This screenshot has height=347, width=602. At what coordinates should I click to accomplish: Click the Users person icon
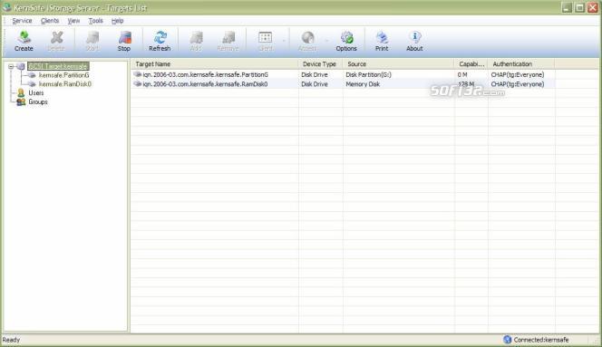coord(21,93)
